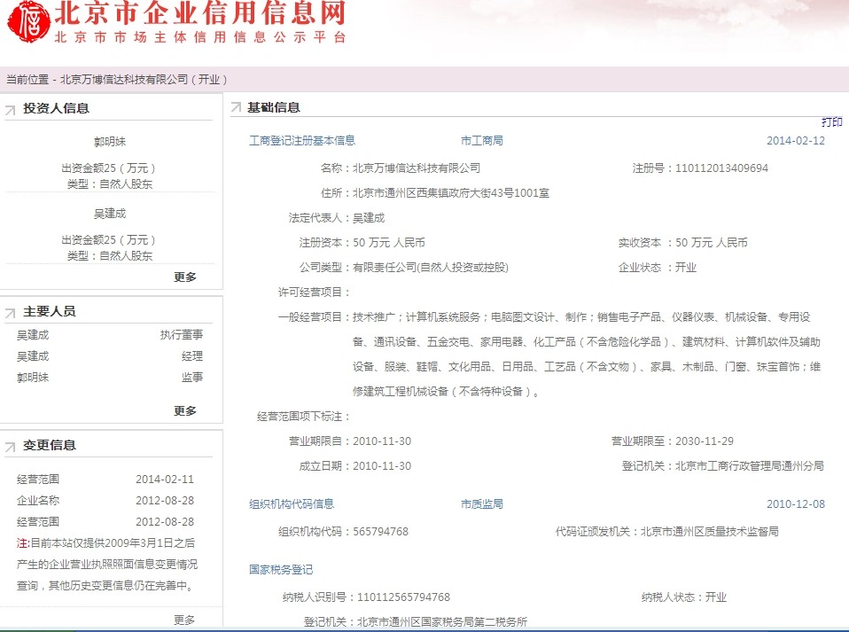849x632 pixels.
Task: Click the 市质监局 source label
Action: [x=481, y=503]
